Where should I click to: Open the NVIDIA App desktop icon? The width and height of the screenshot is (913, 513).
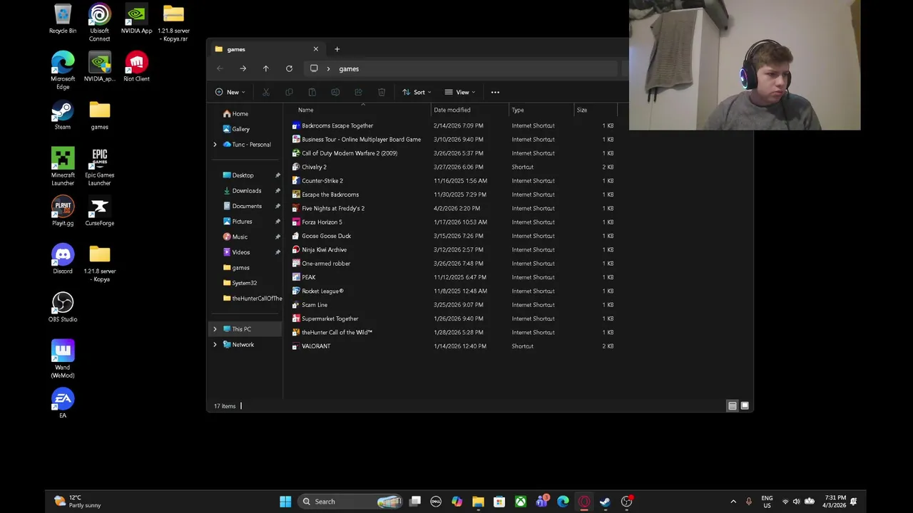coord(136,19)
